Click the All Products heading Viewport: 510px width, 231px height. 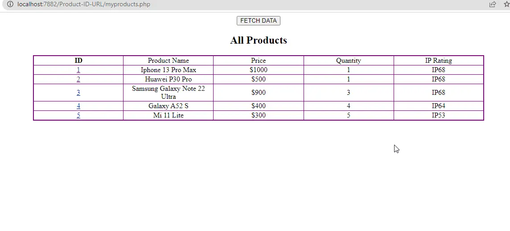pyautogui.click(x=258, y=41)
